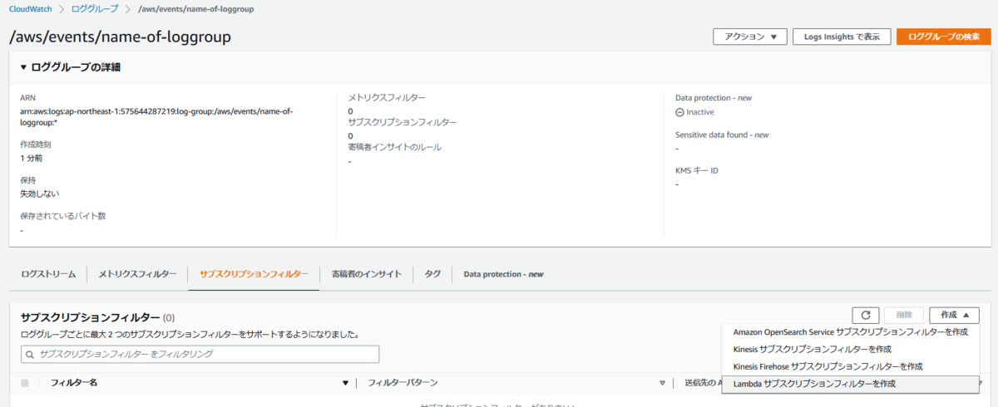Focus the サブスクリプションフィルター filtering search field
Image resolution: width=998 pixels, height=407 pixels.
tap(200, 354)
